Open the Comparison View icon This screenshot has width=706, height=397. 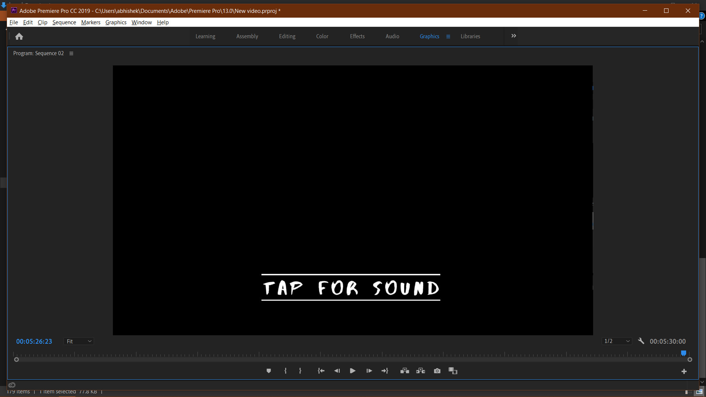[x=453, y=371]
